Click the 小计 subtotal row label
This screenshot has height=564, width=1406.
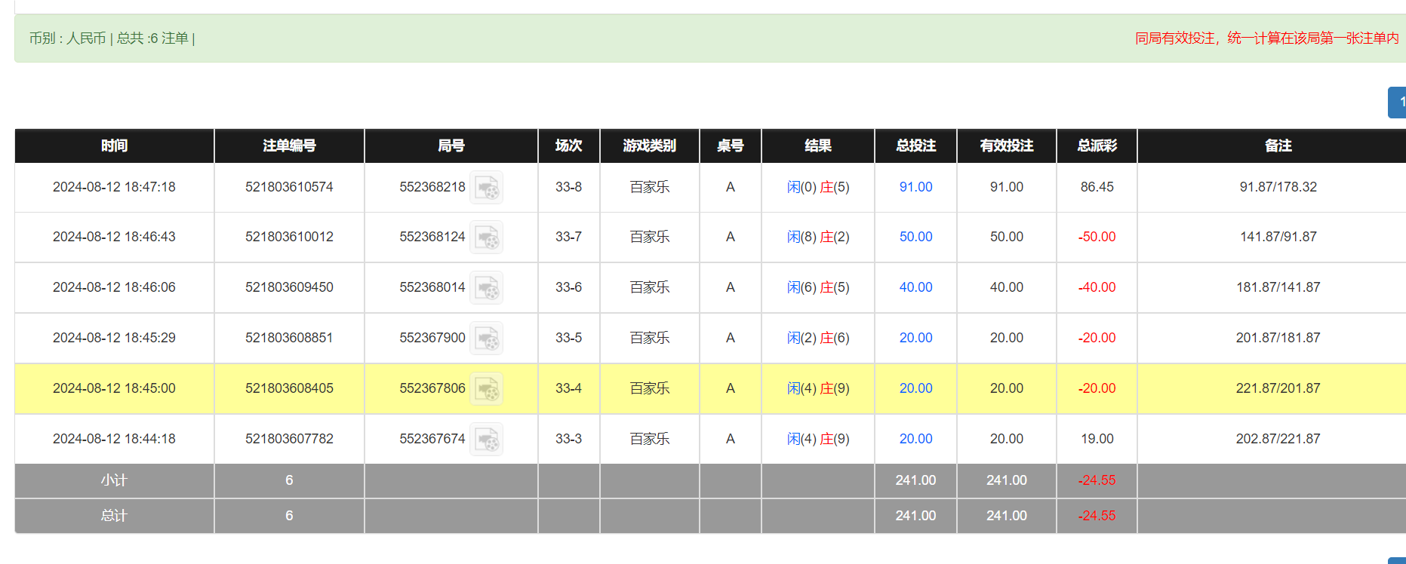click(x=114, y=480)
